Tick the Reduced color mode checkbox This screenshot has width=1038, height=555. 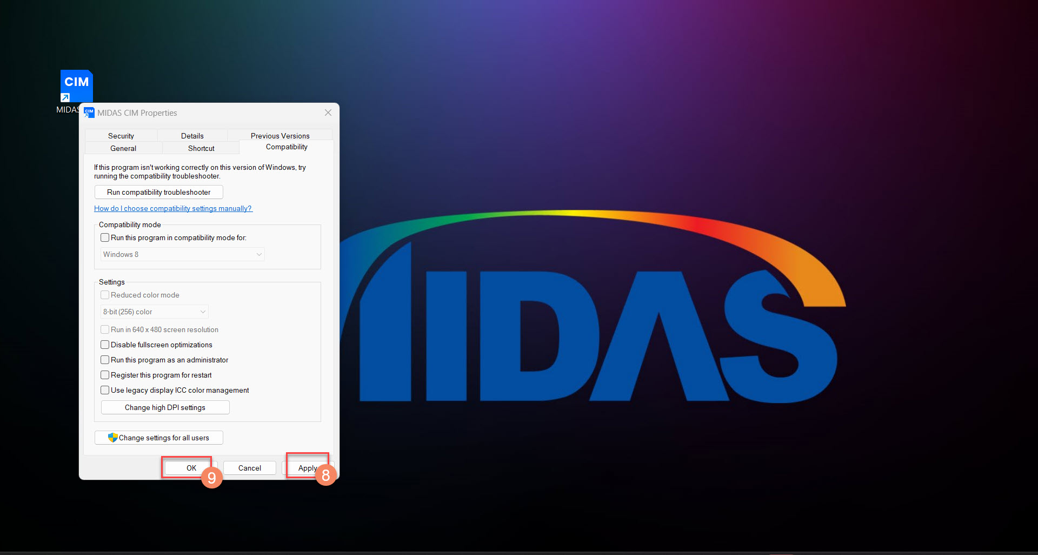click(x=105, y=295)
